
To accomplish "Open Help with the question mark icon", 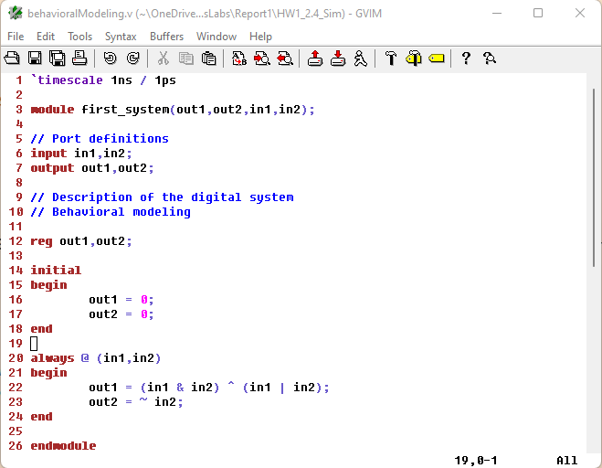I will pos(466,58).
